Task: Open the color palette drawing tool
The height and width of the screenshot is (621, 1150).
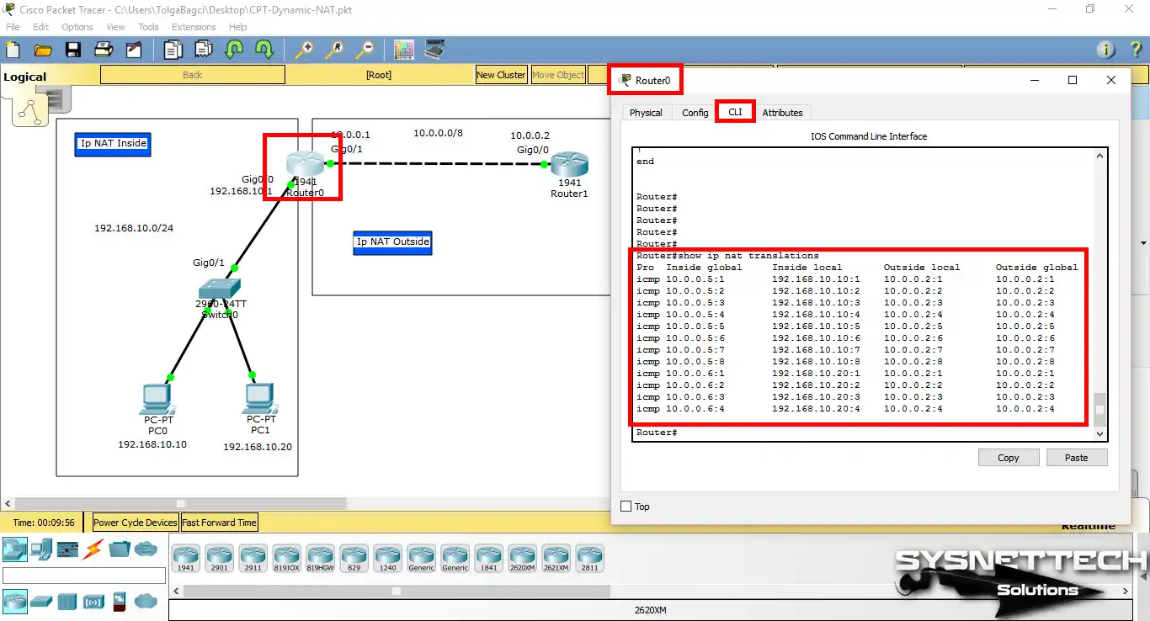Action: tap(403, 50)
